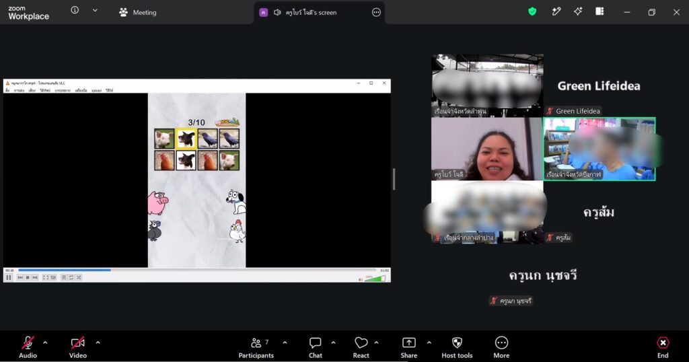Change view layout icon

coord(600,11)
